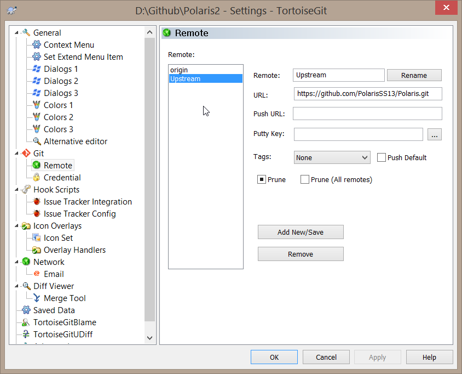This screenshot has height=374, width=462.
Task: Click the Add New/Save button
Action: [x=301, y=232]
